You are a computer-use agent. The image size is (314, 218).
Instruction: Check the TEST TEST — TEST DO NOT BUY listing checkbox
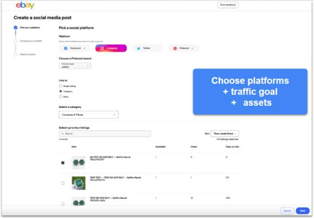(x=63, y=183)
